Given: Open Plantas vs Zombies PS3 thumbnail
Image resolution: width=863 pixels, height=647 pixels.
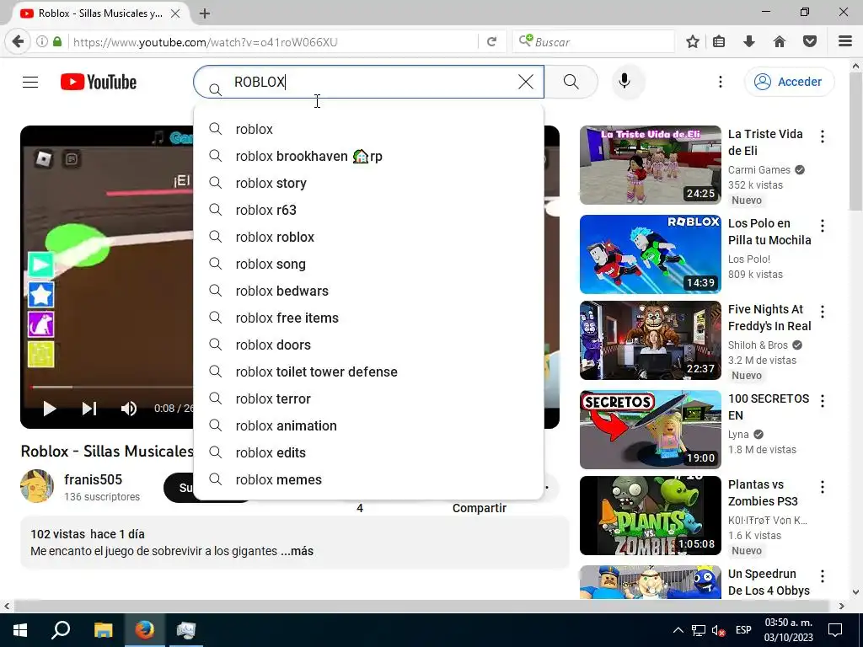Looking at the screenshot, I should [x=651, y=516].
